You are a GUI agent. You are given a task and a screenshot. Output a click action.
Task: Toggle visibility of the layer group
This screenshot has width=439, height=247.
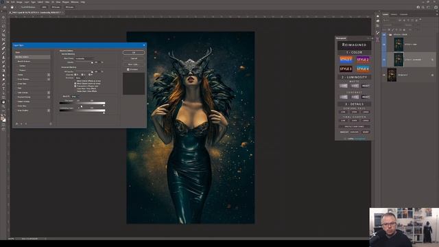[x=383, y=35]
